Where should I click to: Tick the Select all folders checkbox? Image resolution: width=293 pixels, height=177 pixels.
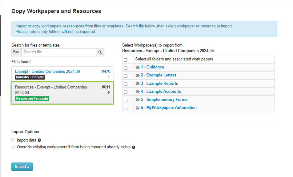pos(126,60)
